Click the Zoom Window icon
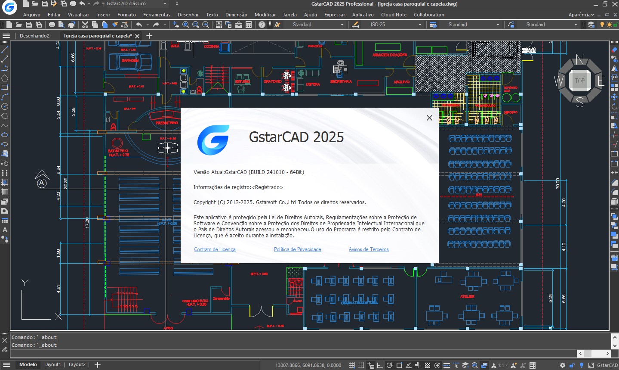The height and width of the screenshot is (370, 619). pos(196,25)
